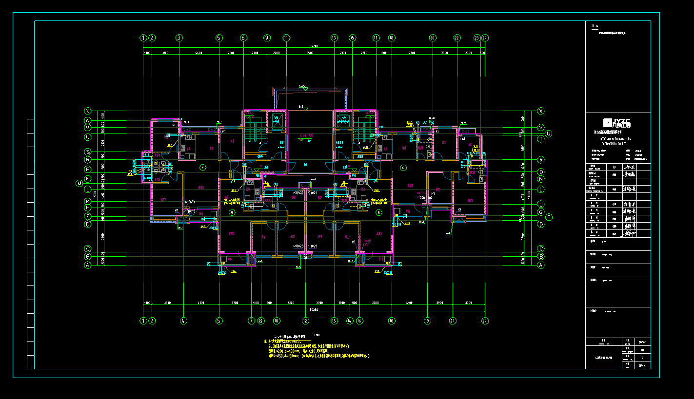Image resolution: width=694 pixels, height=399 pixels.
Task: Select the yellow notes paragraph below the plan
Action: pyautogui.click(x=317, y=348)
